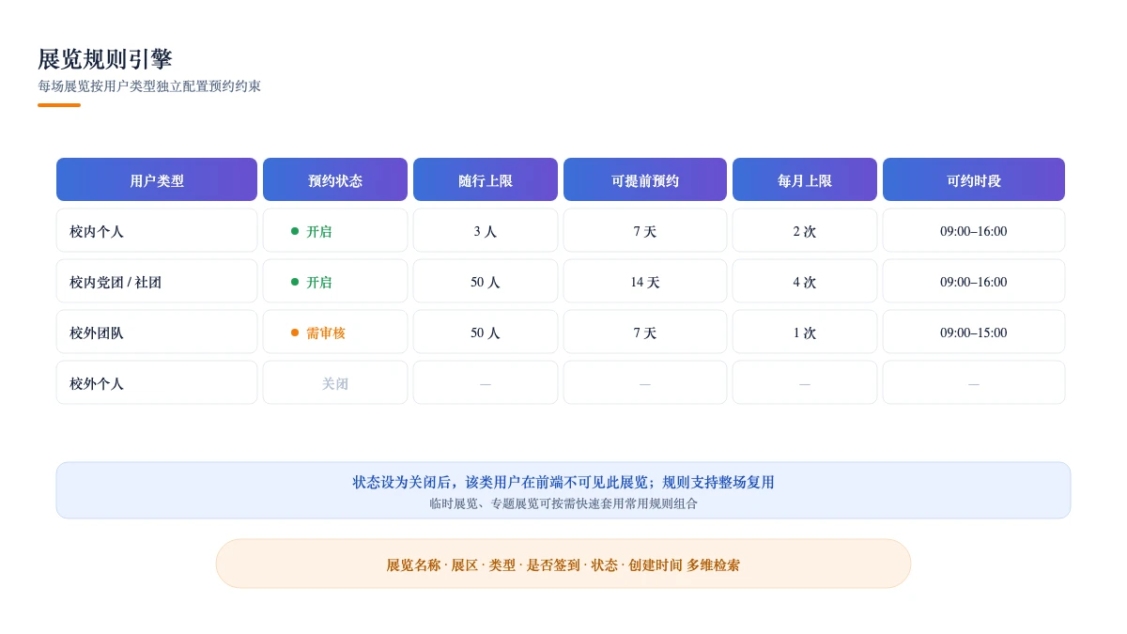The height and width of the screenshot is (634, 1127).
Task: Select 09:00–16:00 in the 校内个人 row
Action: 974,230
